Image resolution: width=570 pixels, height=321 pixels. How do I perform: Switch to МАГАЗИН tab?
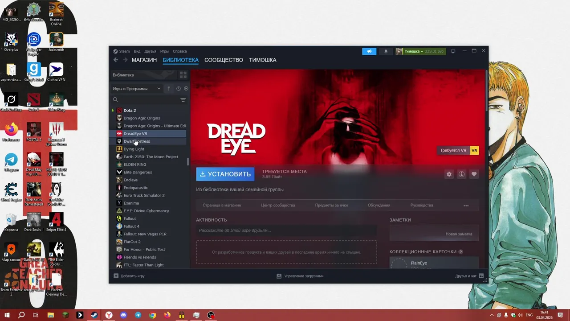[144, 60]
